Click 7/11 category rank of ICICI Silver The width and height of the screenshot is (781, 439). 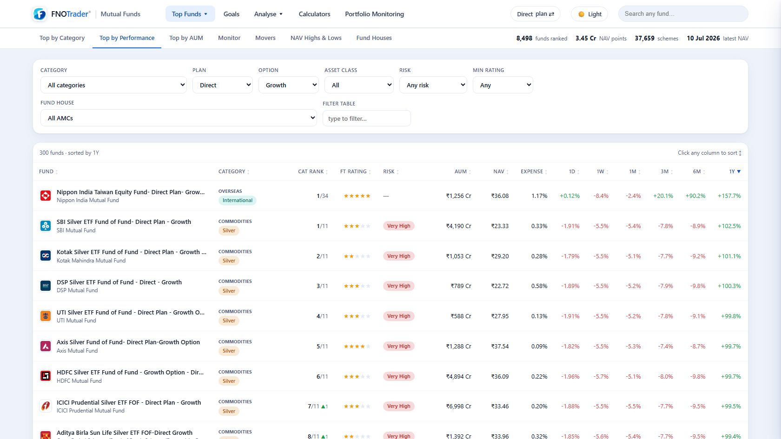click(x=313, y=406)
